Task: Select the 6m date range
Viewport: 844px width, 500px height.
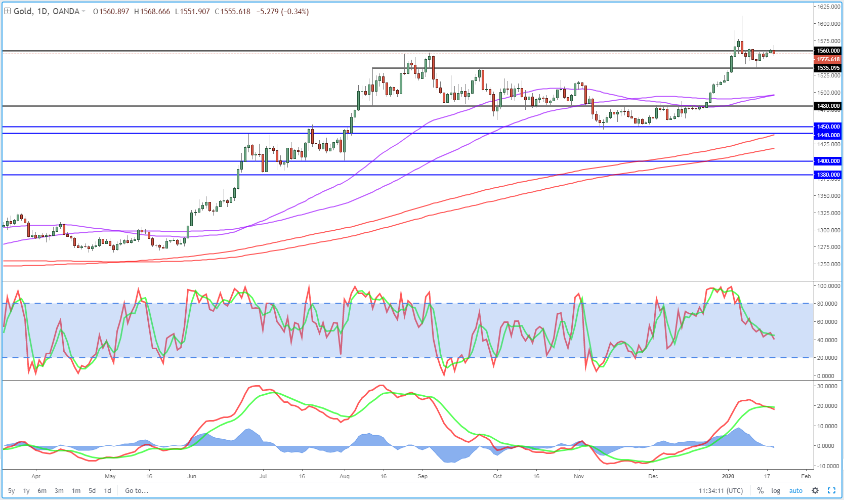Action: pos(42,490)
